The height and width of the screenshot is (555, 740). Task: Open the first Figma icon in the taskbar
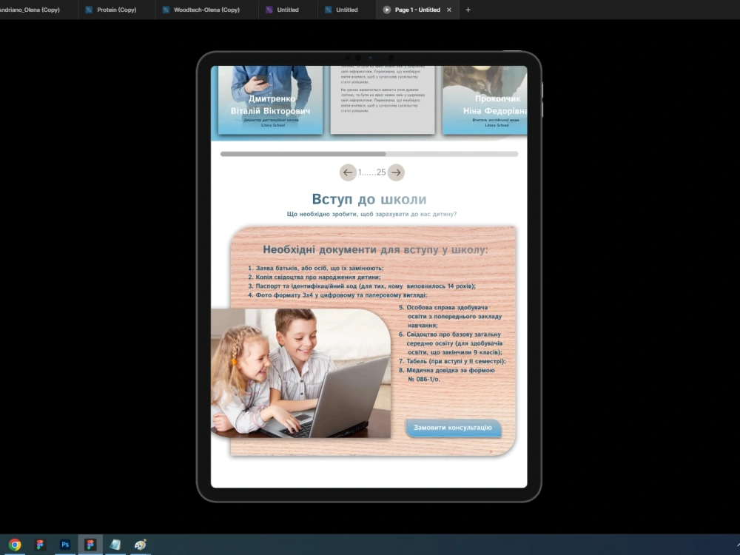pos(40,545)
